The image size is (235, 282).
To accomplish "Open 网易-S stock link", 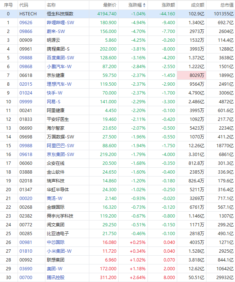I will (x=53, y=102).
